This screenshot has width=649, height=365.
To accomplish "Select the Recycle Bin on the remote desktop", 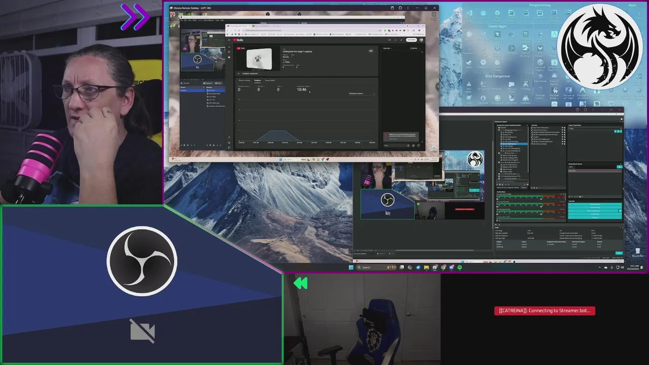I will click(x=434, y=148).
